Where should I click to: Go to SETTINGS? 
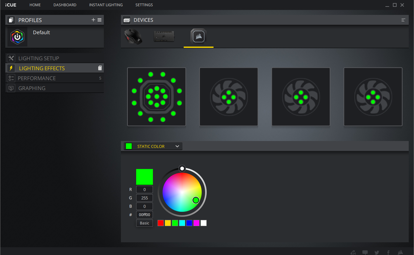tap(144, 5)
